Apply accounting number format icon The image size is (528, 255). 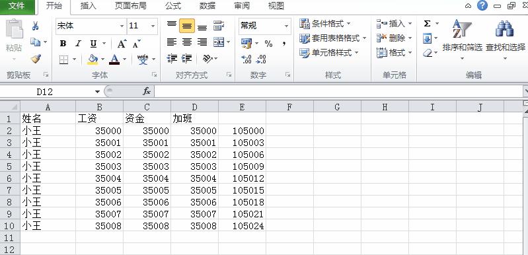click(246, 43)
